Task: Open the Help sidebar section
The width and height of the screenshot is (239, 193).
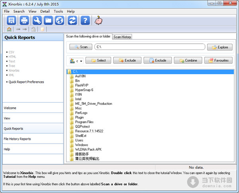Action: [x=33, y=149]
